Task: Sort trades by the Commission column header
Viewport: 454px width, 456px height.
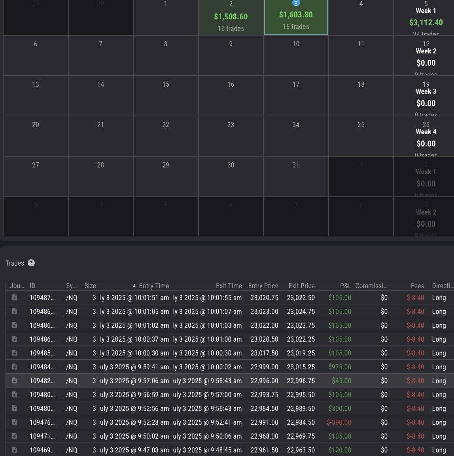Action: tap(371, 286)
